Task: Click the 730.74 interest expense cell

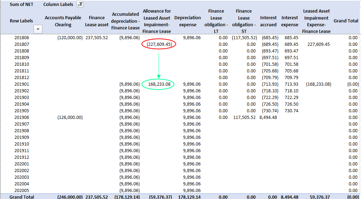Action: point(291,111)
